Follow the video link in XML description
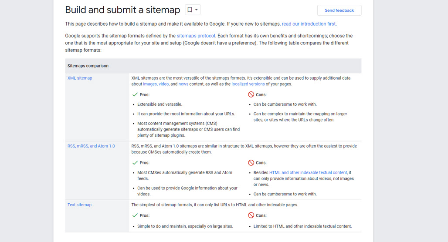The image size is (448, 242). click(163, 84)
